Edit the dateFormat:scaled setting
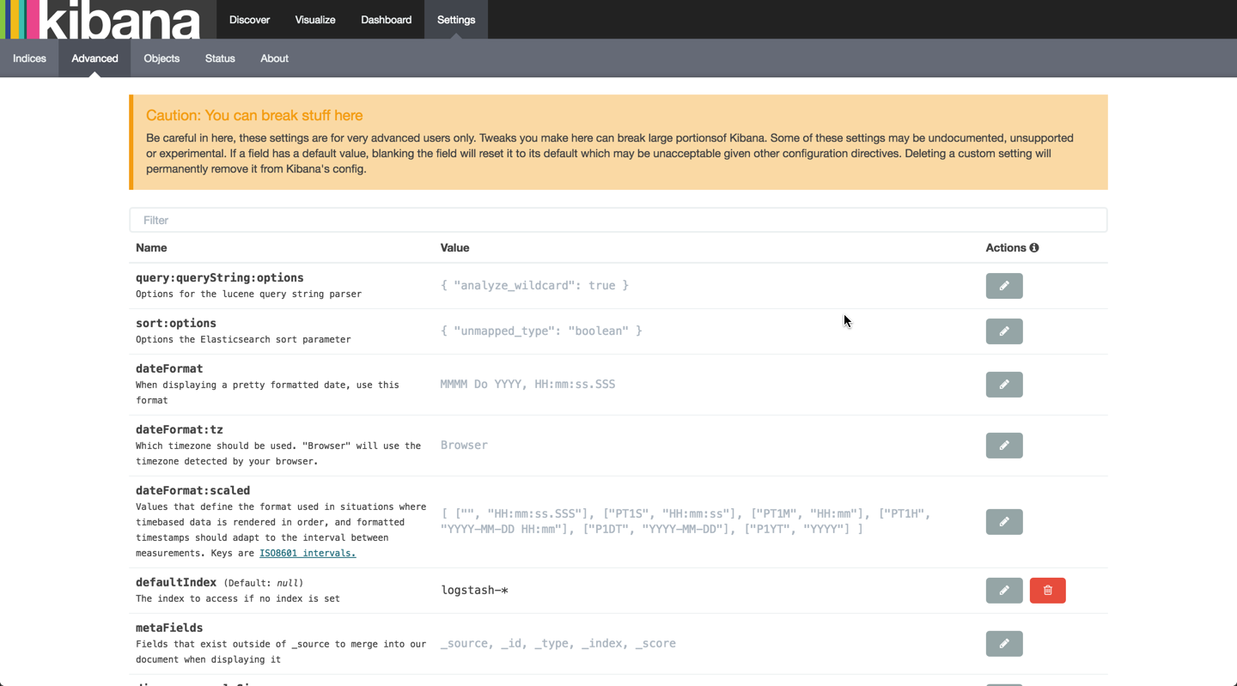The image size is (1237, 686). (x=1003, y=522)
